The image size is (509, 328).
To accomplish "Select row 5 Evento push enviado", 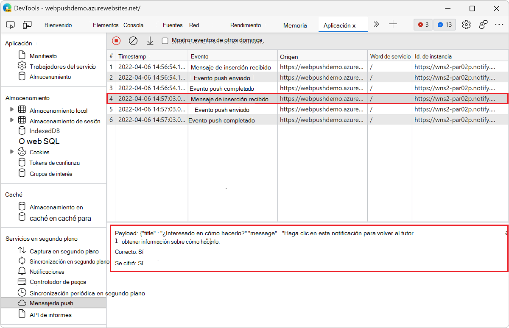I will [308, 109].
